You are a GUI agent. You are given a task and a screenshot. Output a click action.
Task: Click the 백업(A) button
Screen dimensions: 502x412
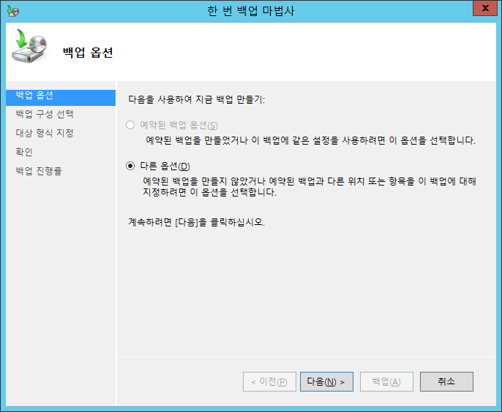click(x=386, y=381)
